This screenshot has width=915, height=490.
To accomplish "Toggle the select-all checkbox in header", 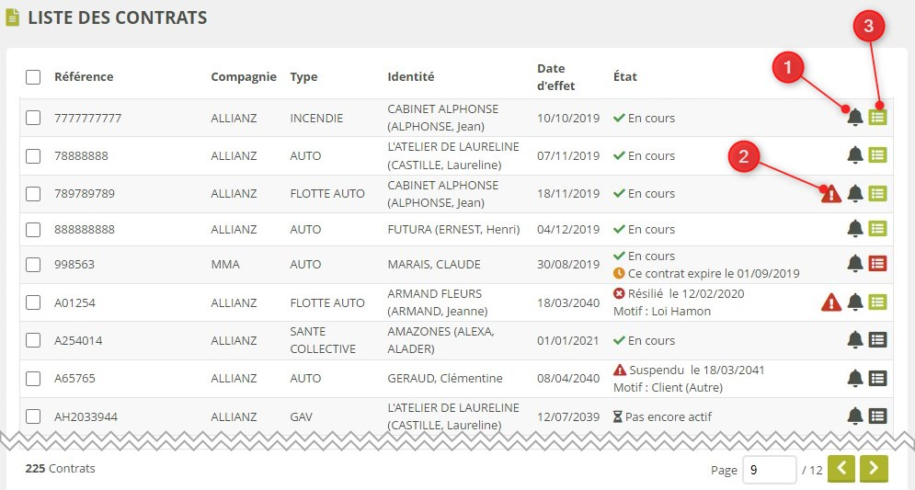I will [33, 77].
